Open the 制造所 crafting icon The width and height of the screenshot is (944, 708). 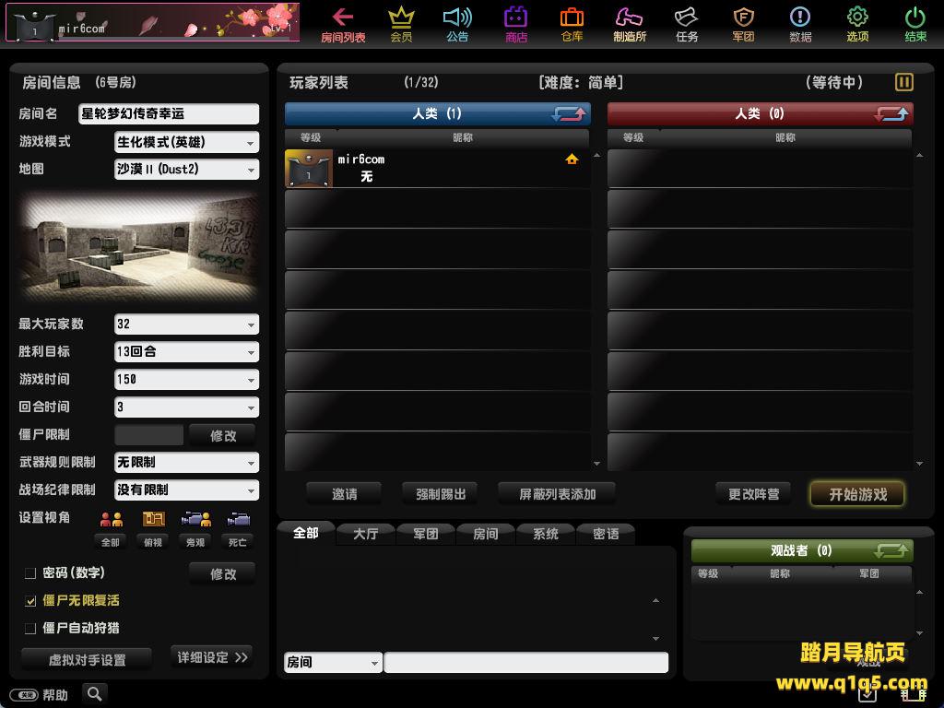(629, 18)
